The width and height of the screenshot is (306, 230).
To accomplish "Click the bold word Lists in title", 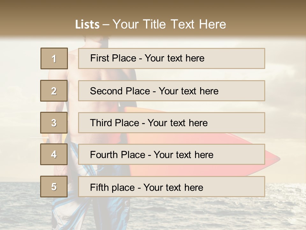I will click(x=87, y=24).
